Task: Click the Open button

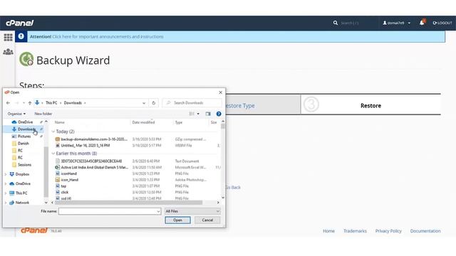Action: 177,220
